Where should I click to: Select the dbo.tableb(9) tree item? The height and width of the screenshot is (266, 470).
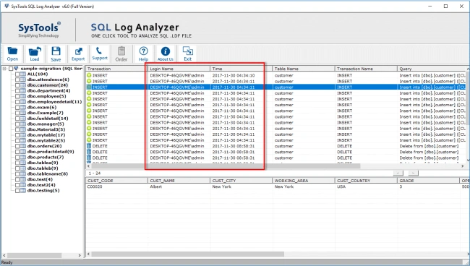[43, 168]
